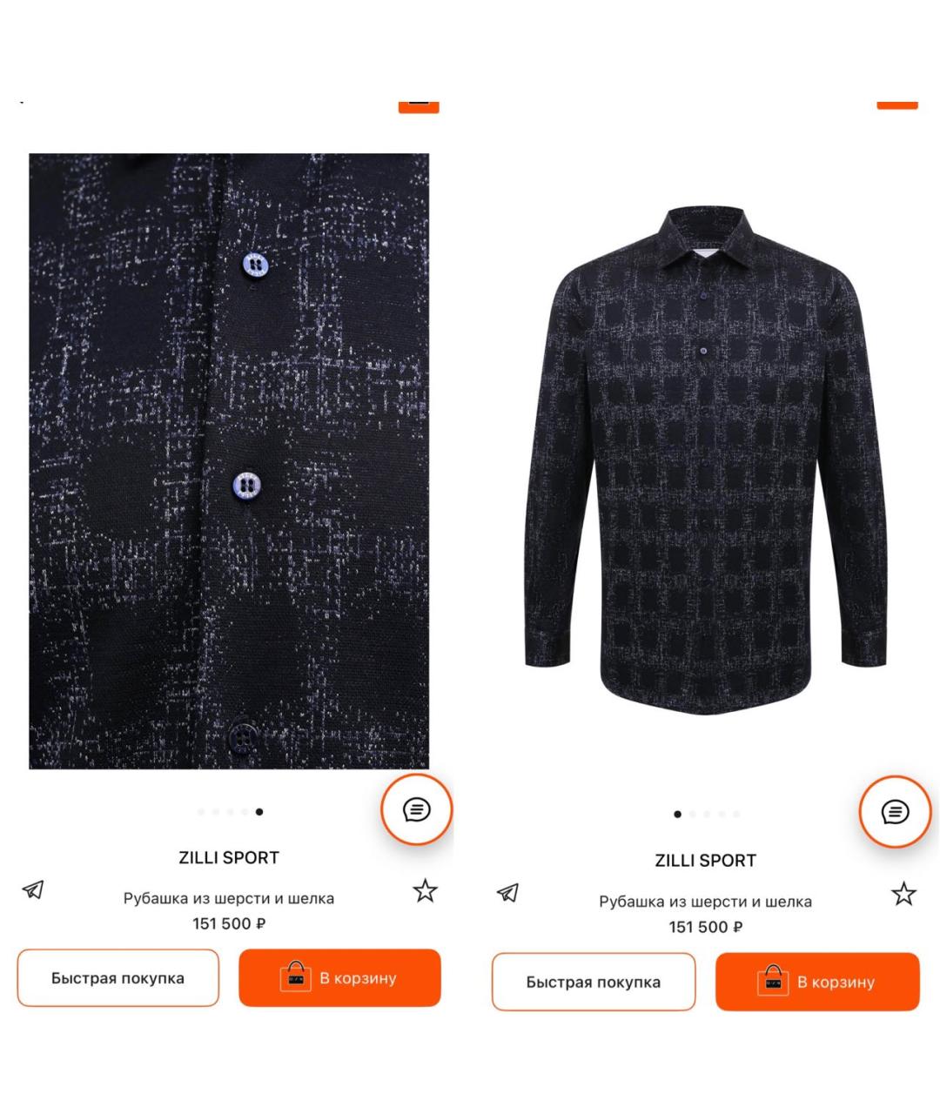Screen dimensions: 940x1114
Task: Select third gallery dot under close-up fabric photo
Action: 231,812
